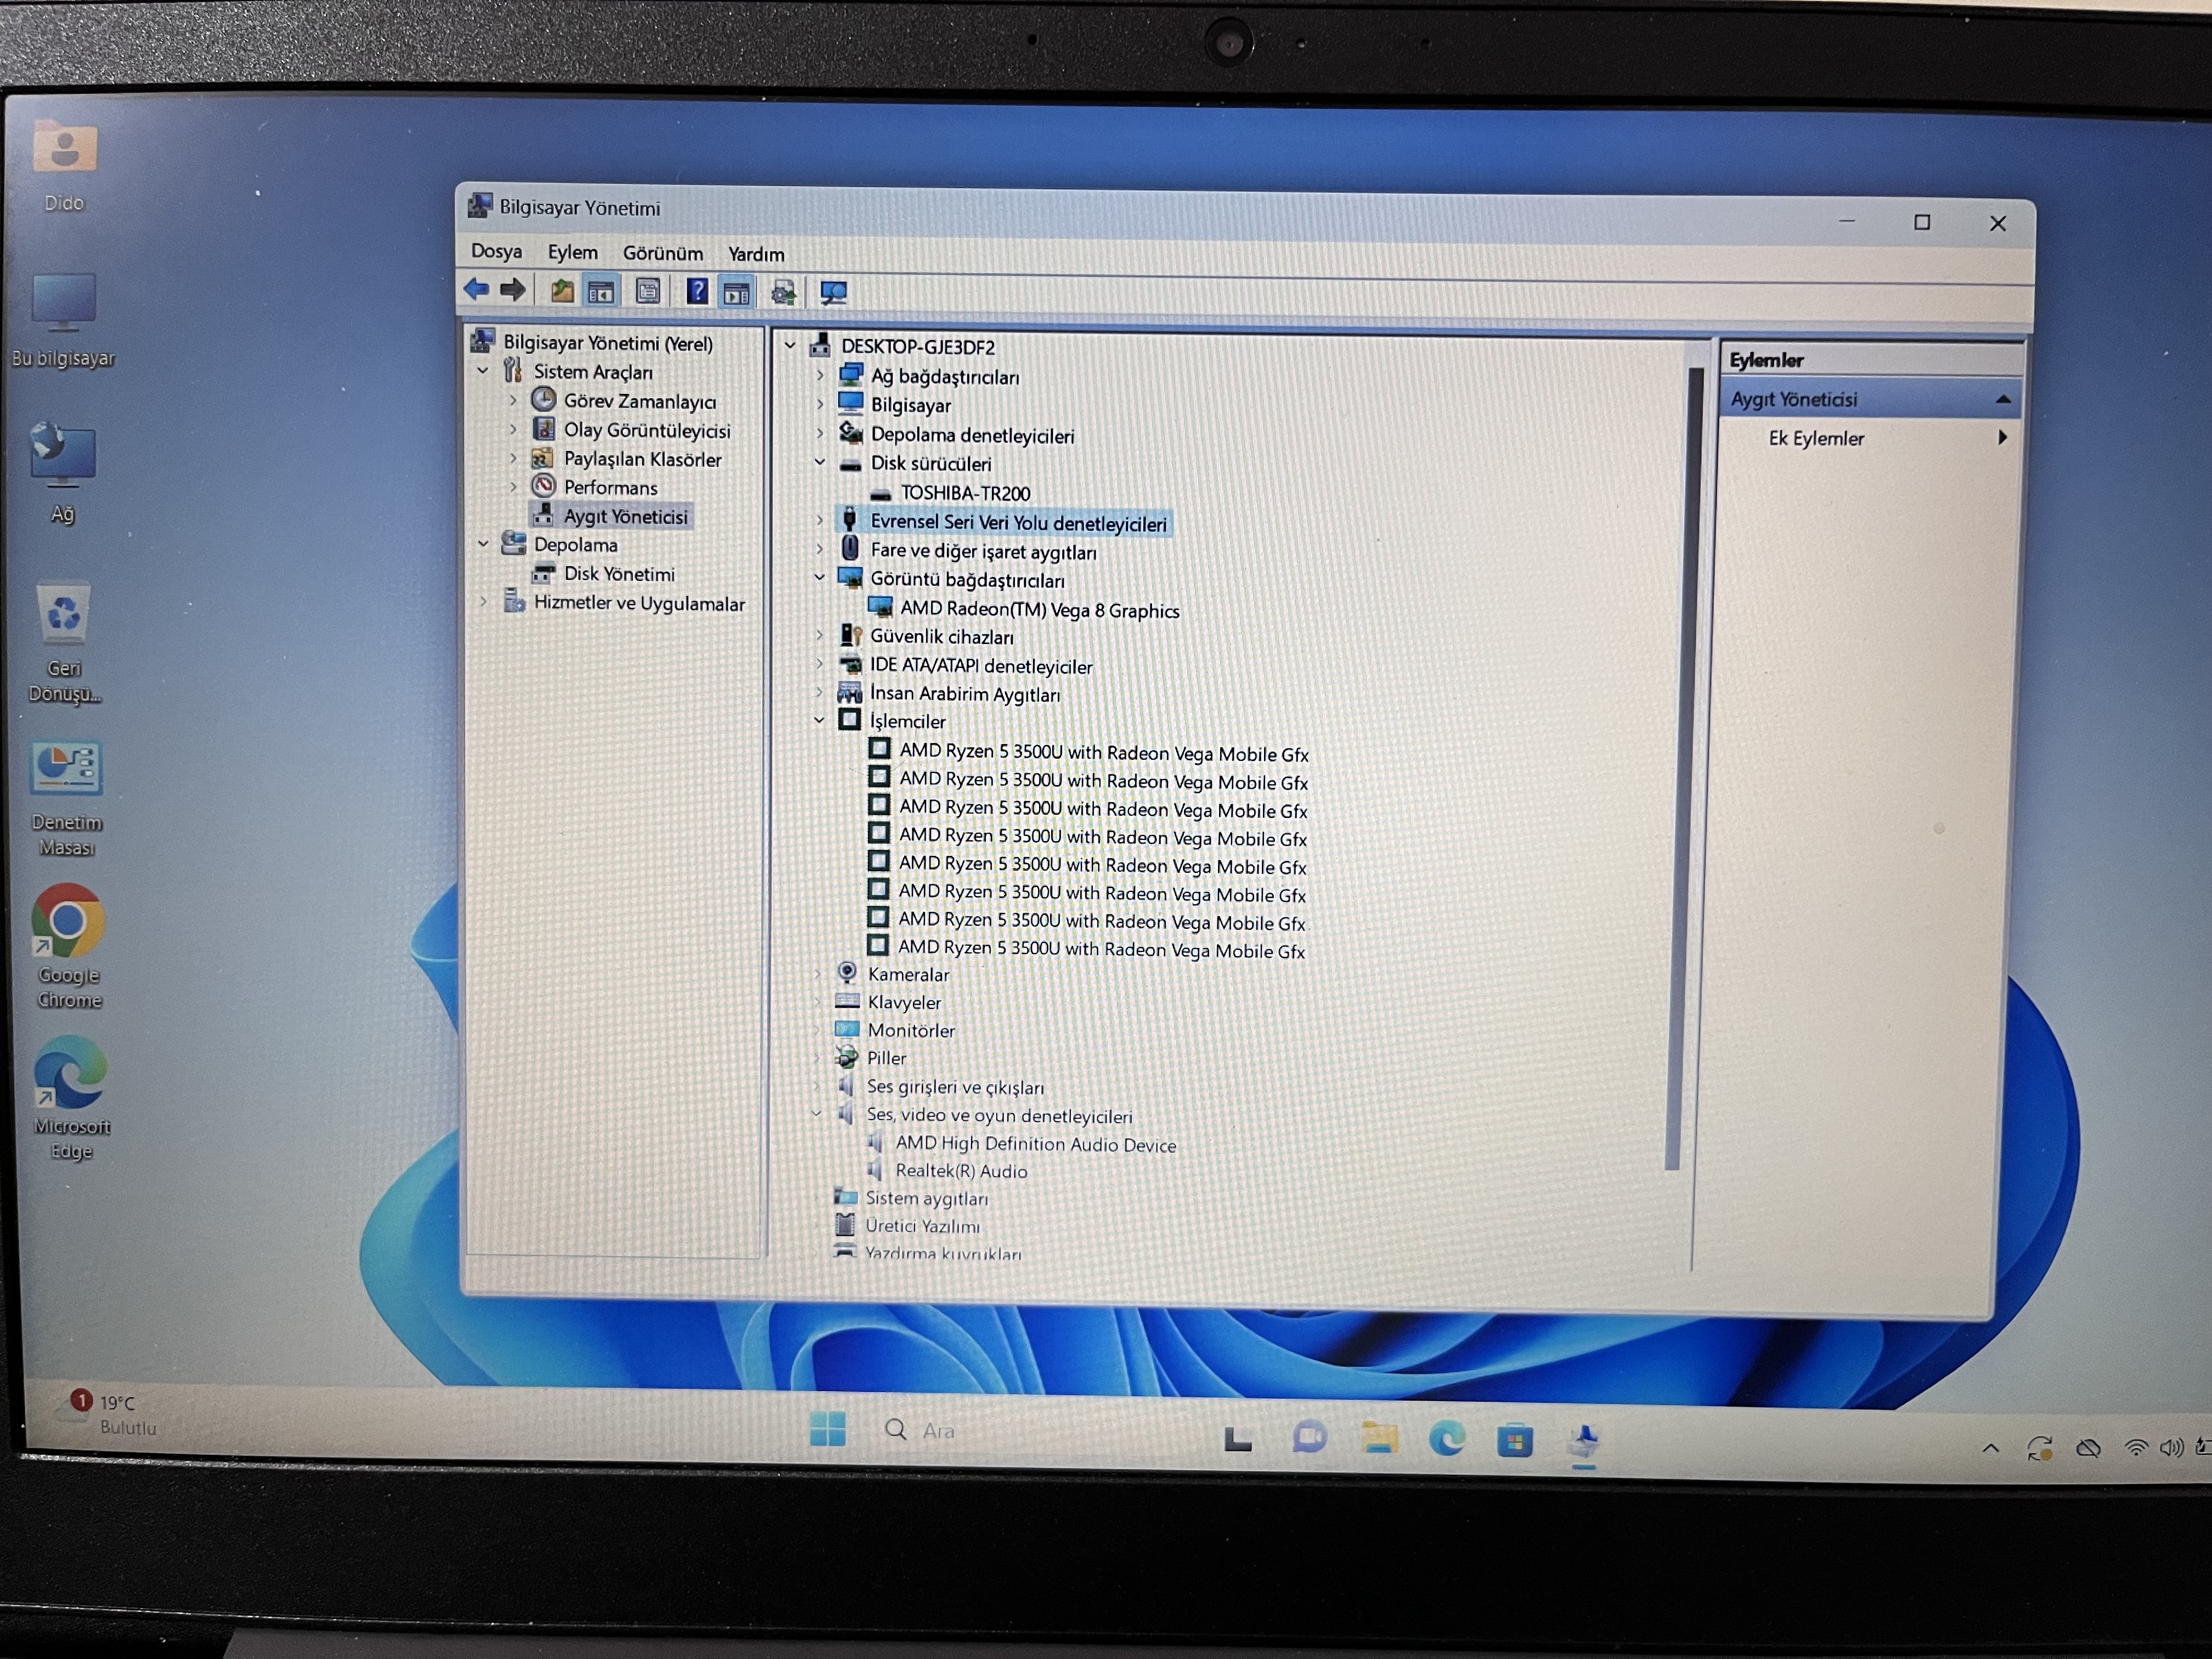Select Depolama in the left tree
2212x1659 pixels.
point(575,545)
